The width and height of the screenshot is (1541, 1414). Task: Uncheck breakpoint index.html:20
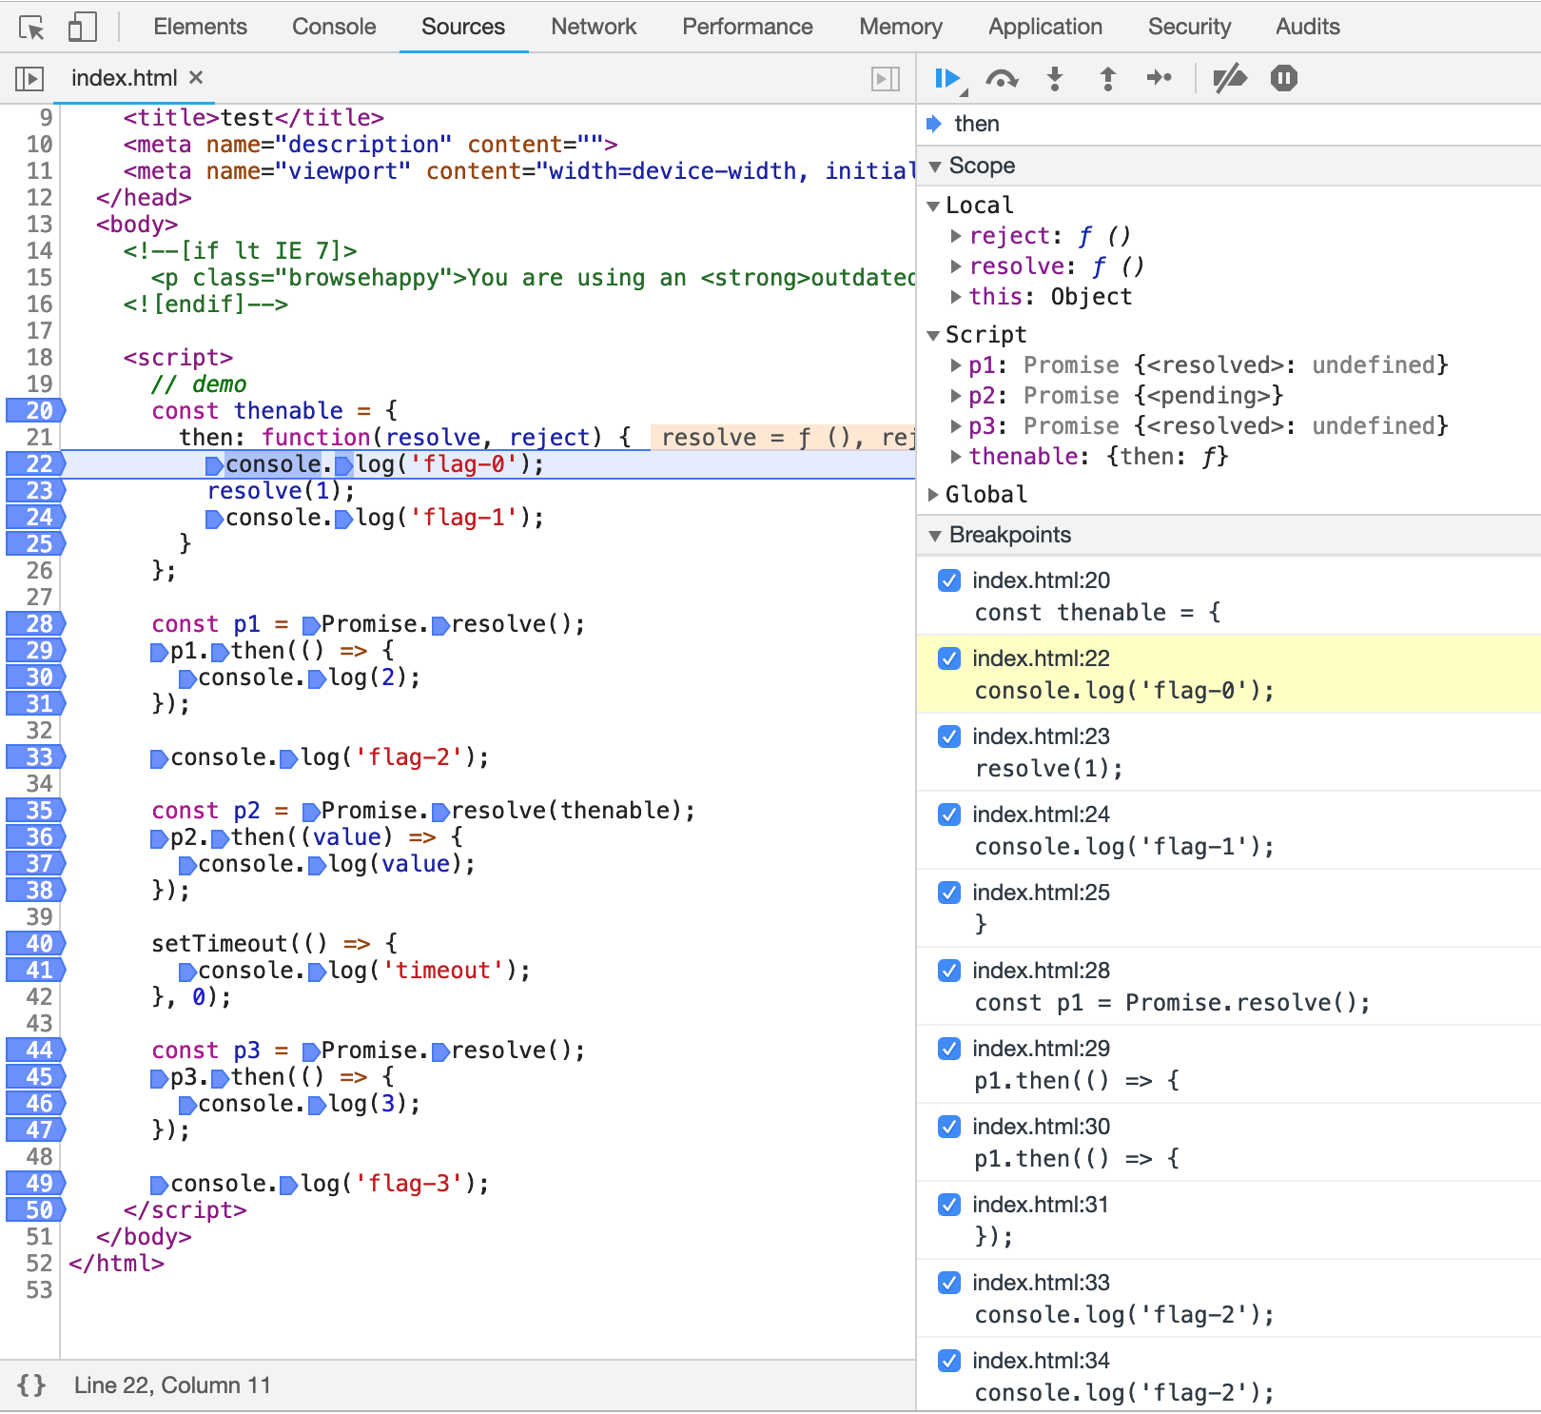coord(949,580)
